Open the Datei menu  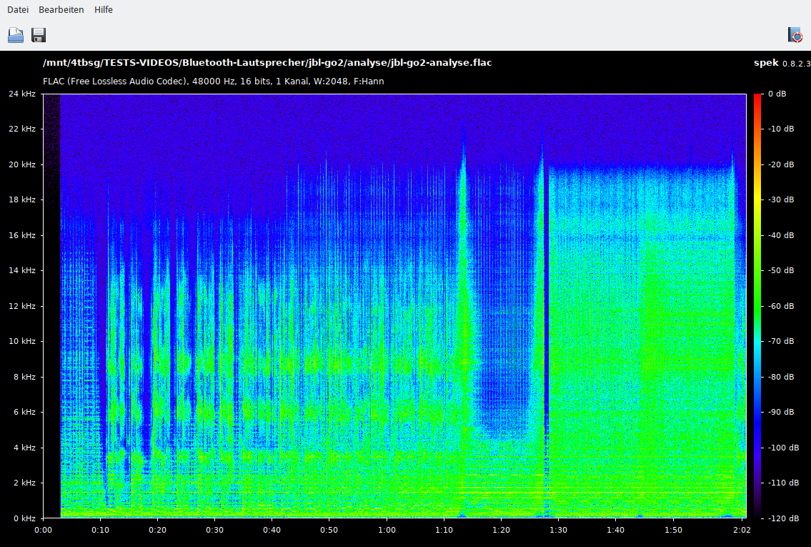(18, 10)
